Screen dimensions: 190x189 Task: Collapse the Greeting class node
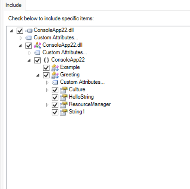tap(38, 75)
